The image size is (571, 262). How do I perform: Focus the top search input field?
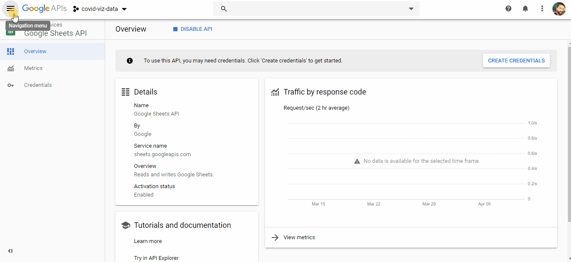pos(317,9)
